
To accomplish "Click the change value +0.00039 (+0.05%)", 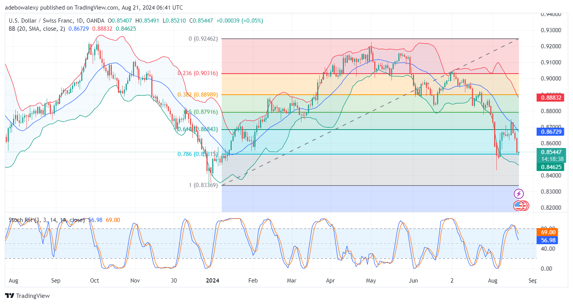I will 240,21.
